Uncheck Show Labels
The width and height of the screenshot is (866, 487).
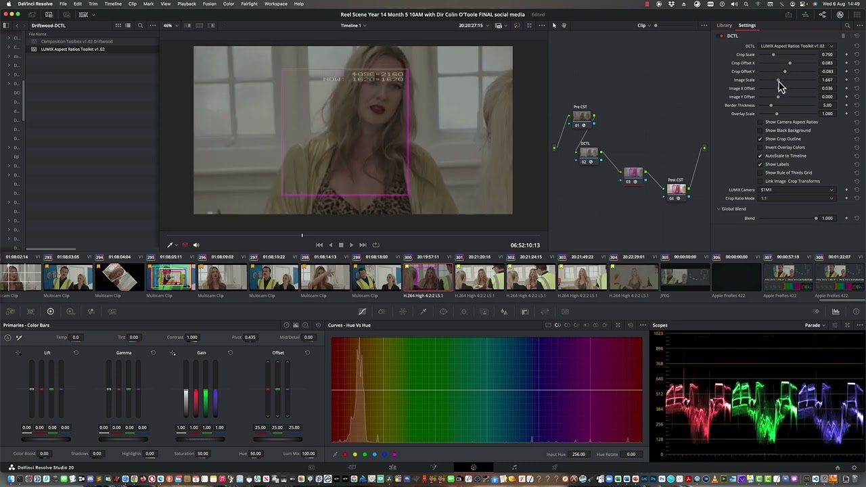[760, 164]
